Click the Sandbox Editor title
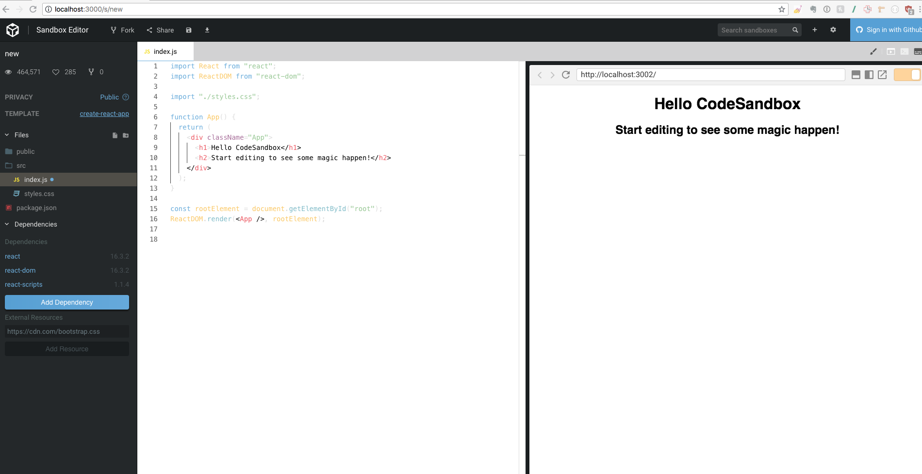The width and height of the screenshot is (922, 474). pyautogui.click(x=62, y=30)
